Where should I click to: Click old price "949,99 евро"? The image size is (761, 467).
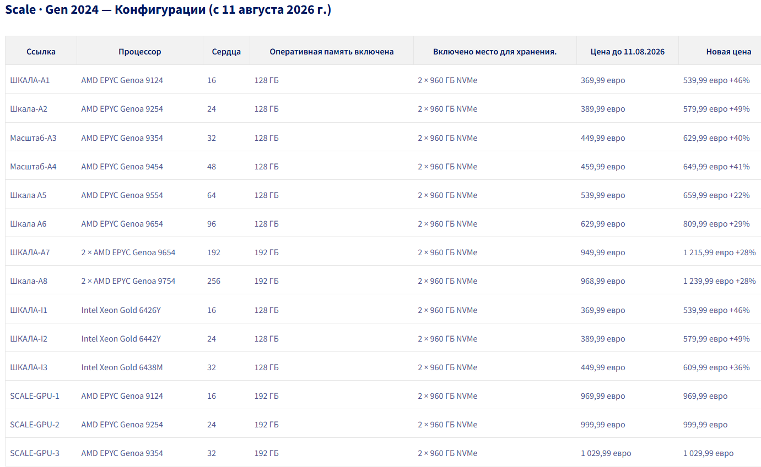[x=603, y=252]
